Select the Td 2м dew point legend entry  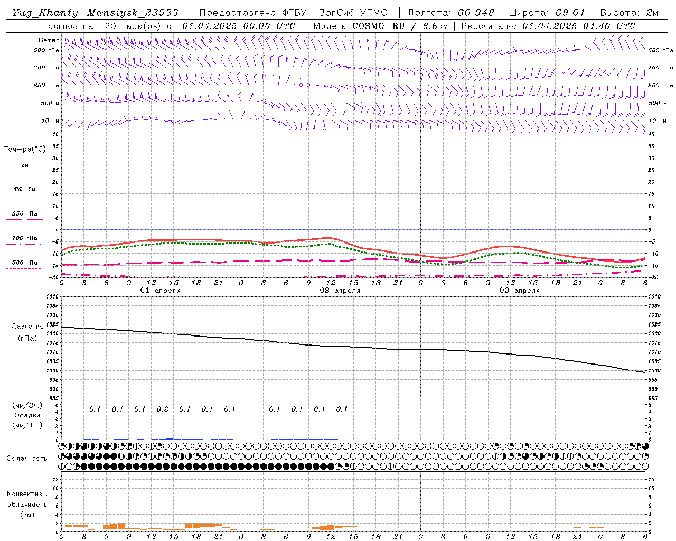point(24,189)
